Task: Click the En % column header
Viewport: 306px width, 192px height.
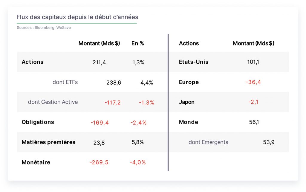Action: [137, 43]
